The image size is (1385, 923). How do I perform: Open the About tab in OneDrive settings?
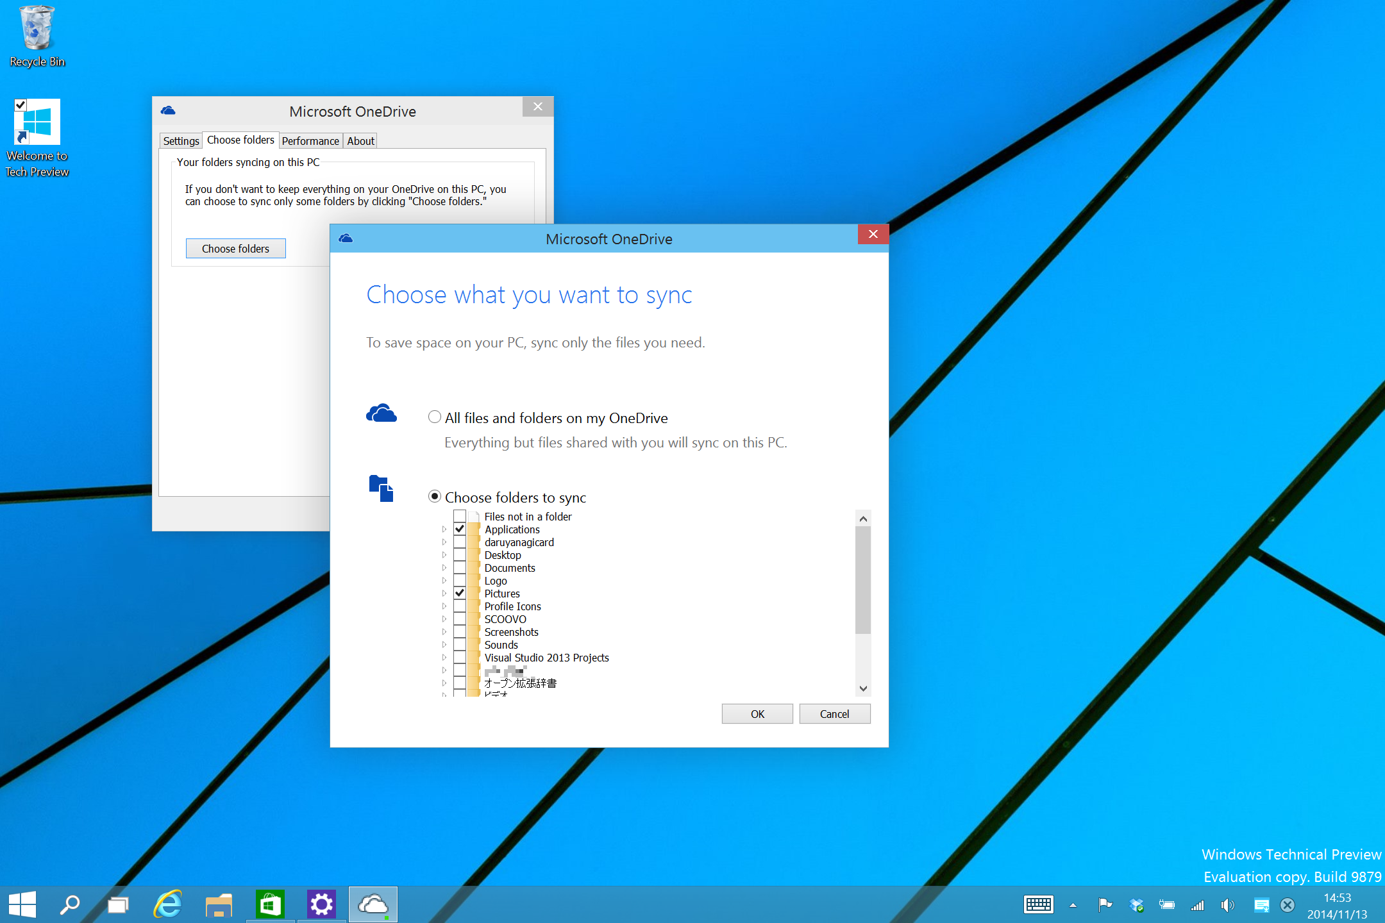(360, 140)
